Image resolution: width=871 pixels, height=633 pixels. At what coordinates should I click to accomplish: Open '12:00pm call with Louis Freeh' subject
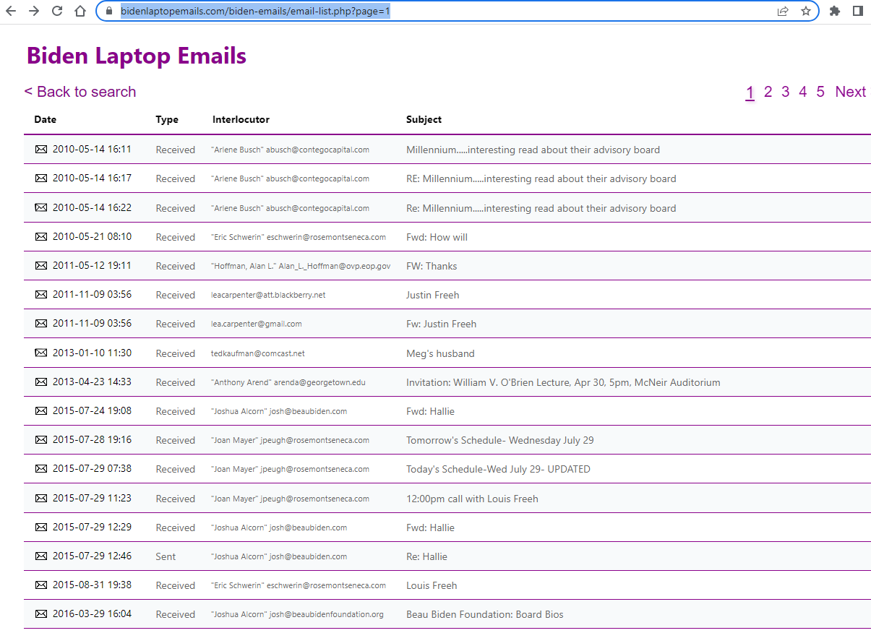pos(472,499)
